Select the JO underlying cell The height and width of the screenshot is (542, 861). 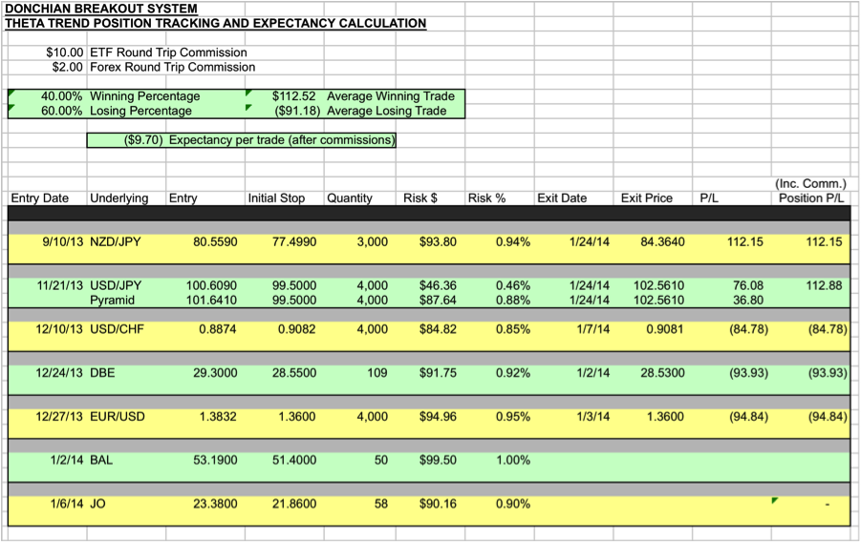(97, 504)
